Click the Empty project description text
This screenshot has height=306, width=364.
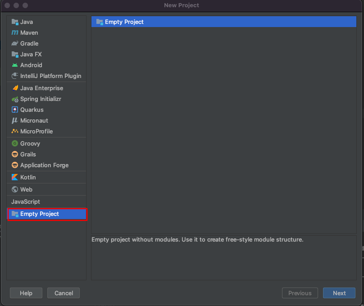[x=197, y=239]
